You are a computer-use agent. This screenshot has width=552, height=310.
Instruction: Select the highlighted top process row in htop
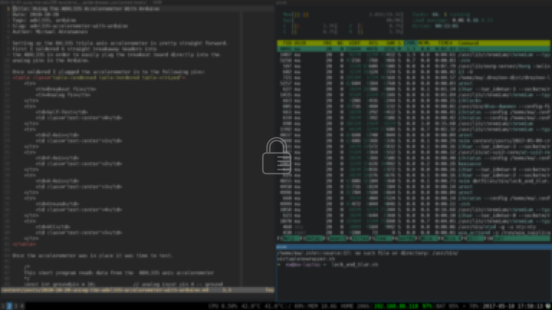point(413,49)
